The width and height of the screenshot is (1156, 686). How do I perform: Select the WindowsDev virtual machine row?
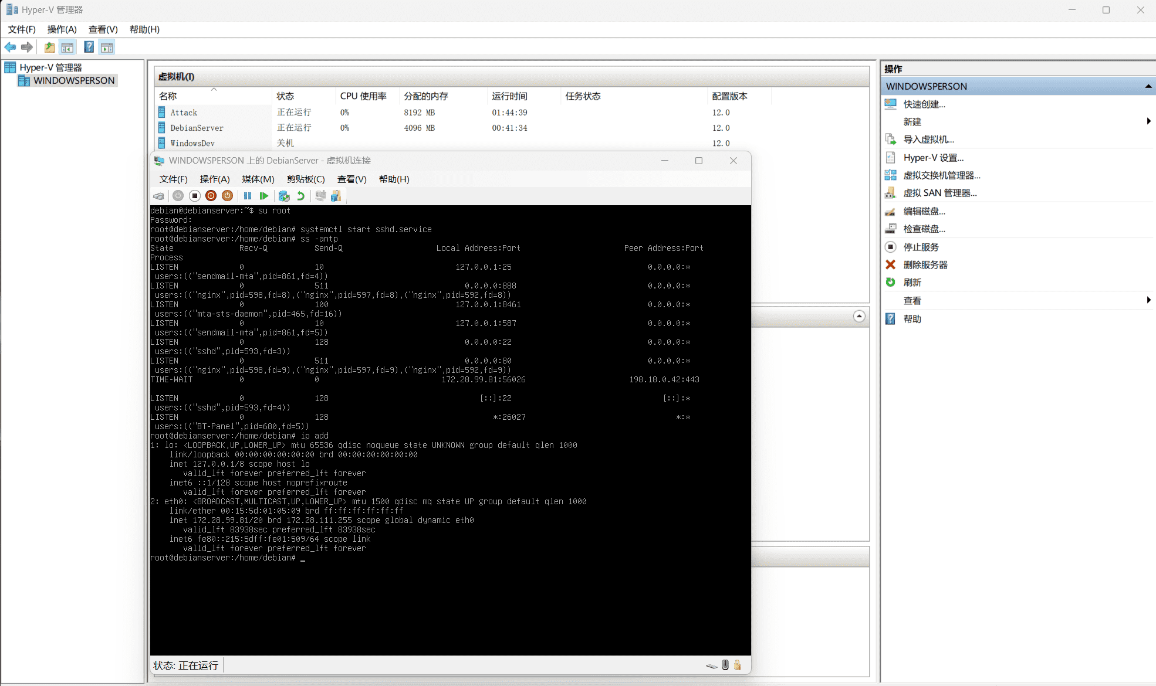coord(464,143)
